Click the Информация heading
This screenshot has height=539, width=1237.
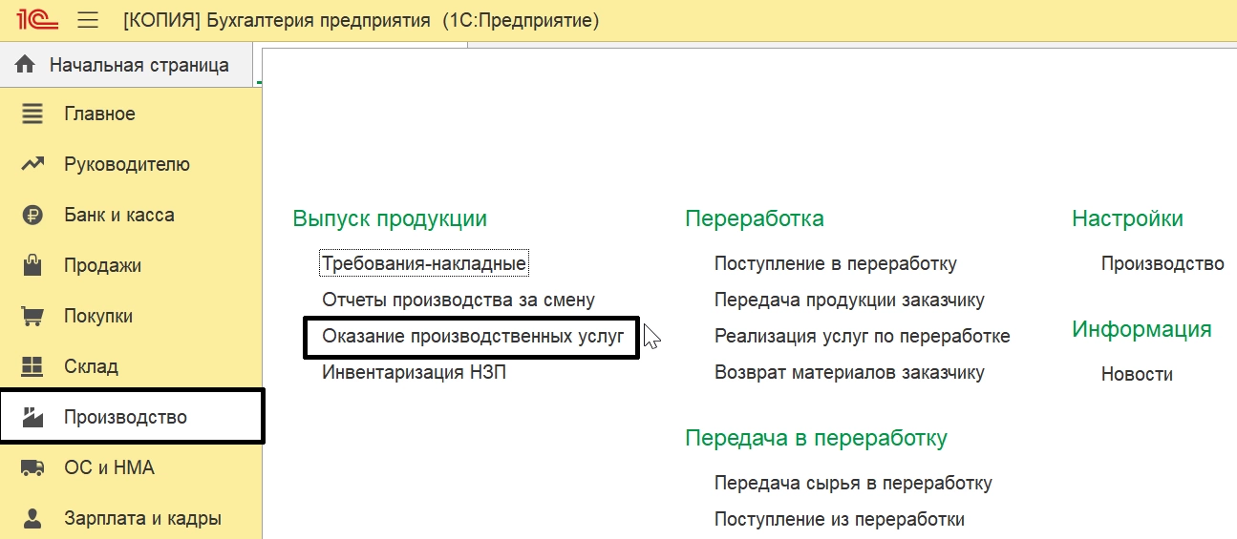coord(1141,329)
